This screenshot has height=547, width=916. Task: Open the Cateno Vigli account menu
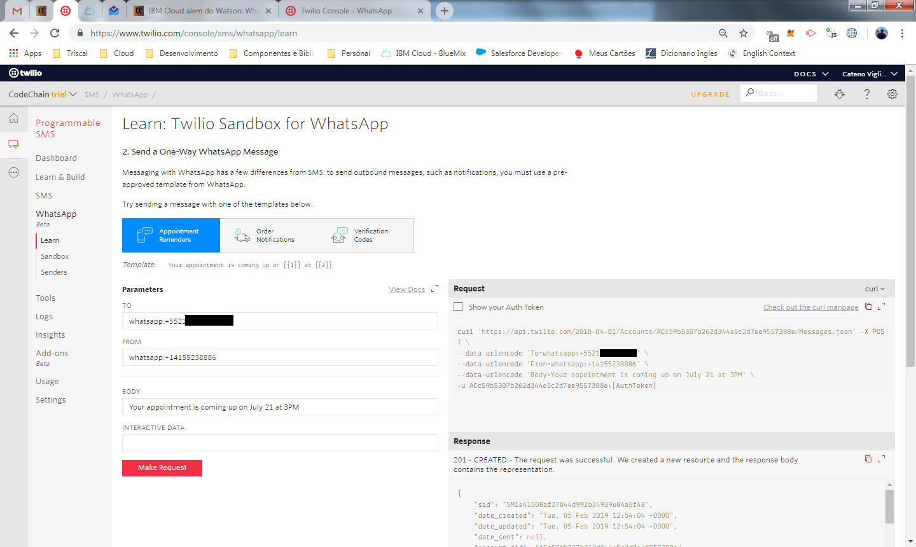[x=870, y=74]
